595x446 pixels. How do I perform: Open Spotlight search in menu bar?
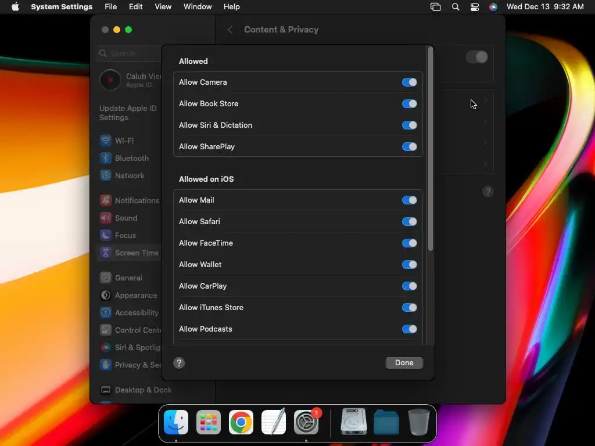[x=456, y=7]
